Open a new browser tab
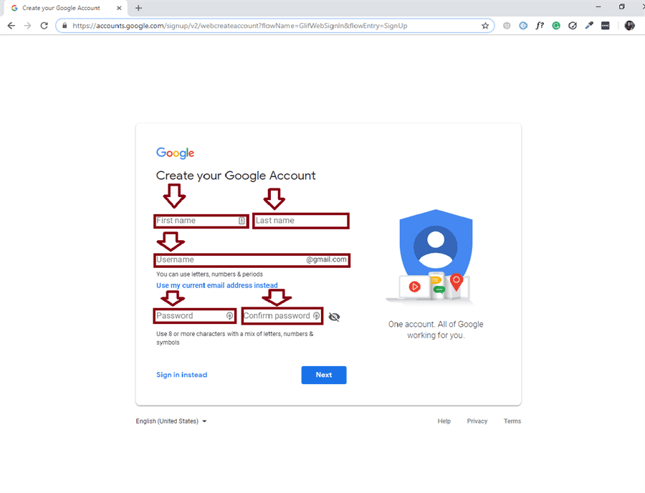The width and height of the screenshot is (645, 493). (139, 8)
